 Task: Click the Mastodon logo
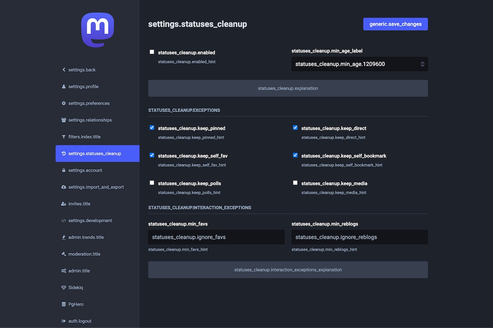tap(97, 30)
